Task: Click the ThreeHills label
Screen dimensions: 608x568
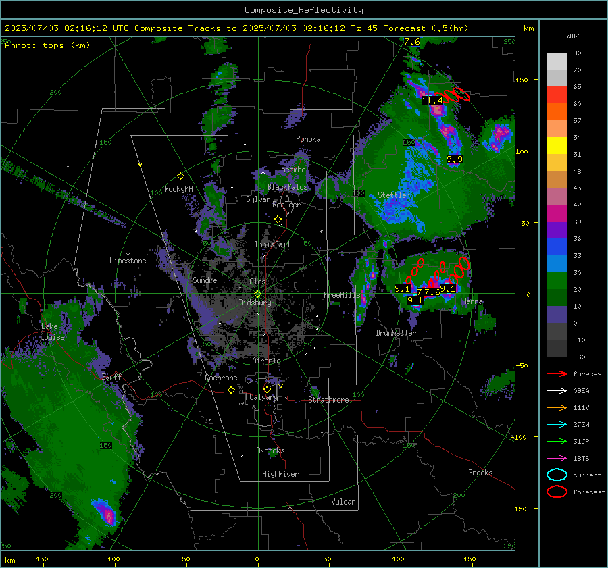Action: [340, 295]
